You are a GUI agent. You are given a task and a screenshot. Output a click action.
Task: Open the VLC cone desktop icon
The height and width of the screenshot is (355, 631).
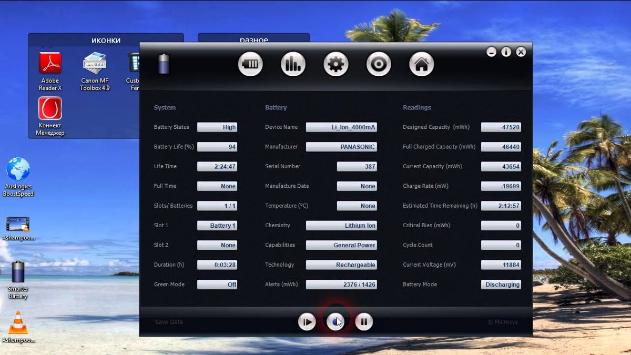click(x=18, y=327)
